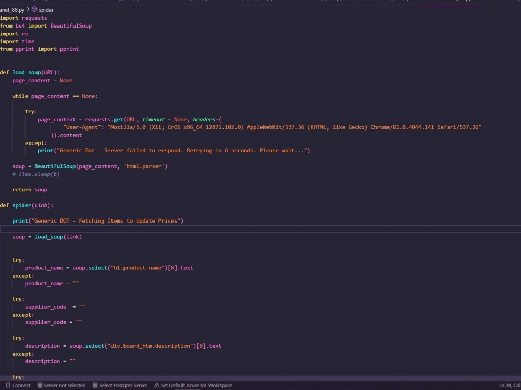
Task: Click the Ln 28 cursor position indicator
Action: point(510,385)
